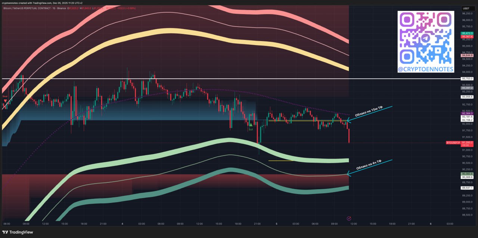Click the 92,364.3 purple price label
Screen dimensions: 478x238
point(468,113)
